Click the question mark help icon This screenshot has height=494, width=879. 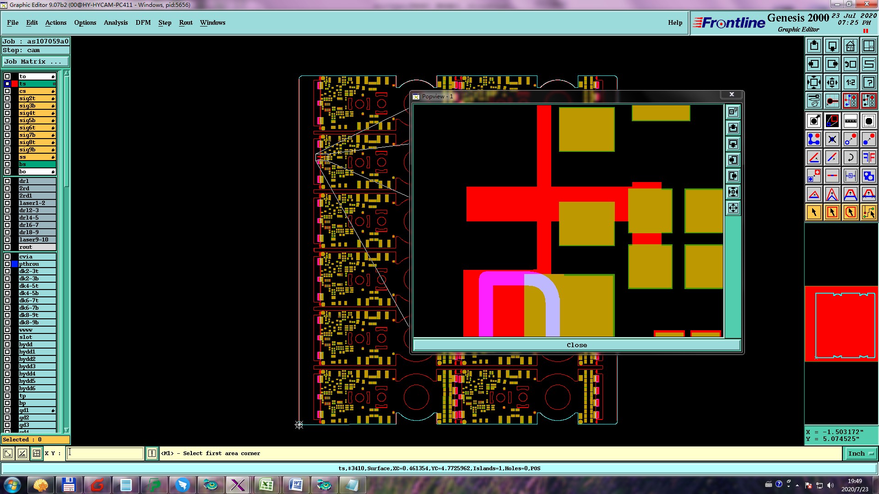[868, 82]
